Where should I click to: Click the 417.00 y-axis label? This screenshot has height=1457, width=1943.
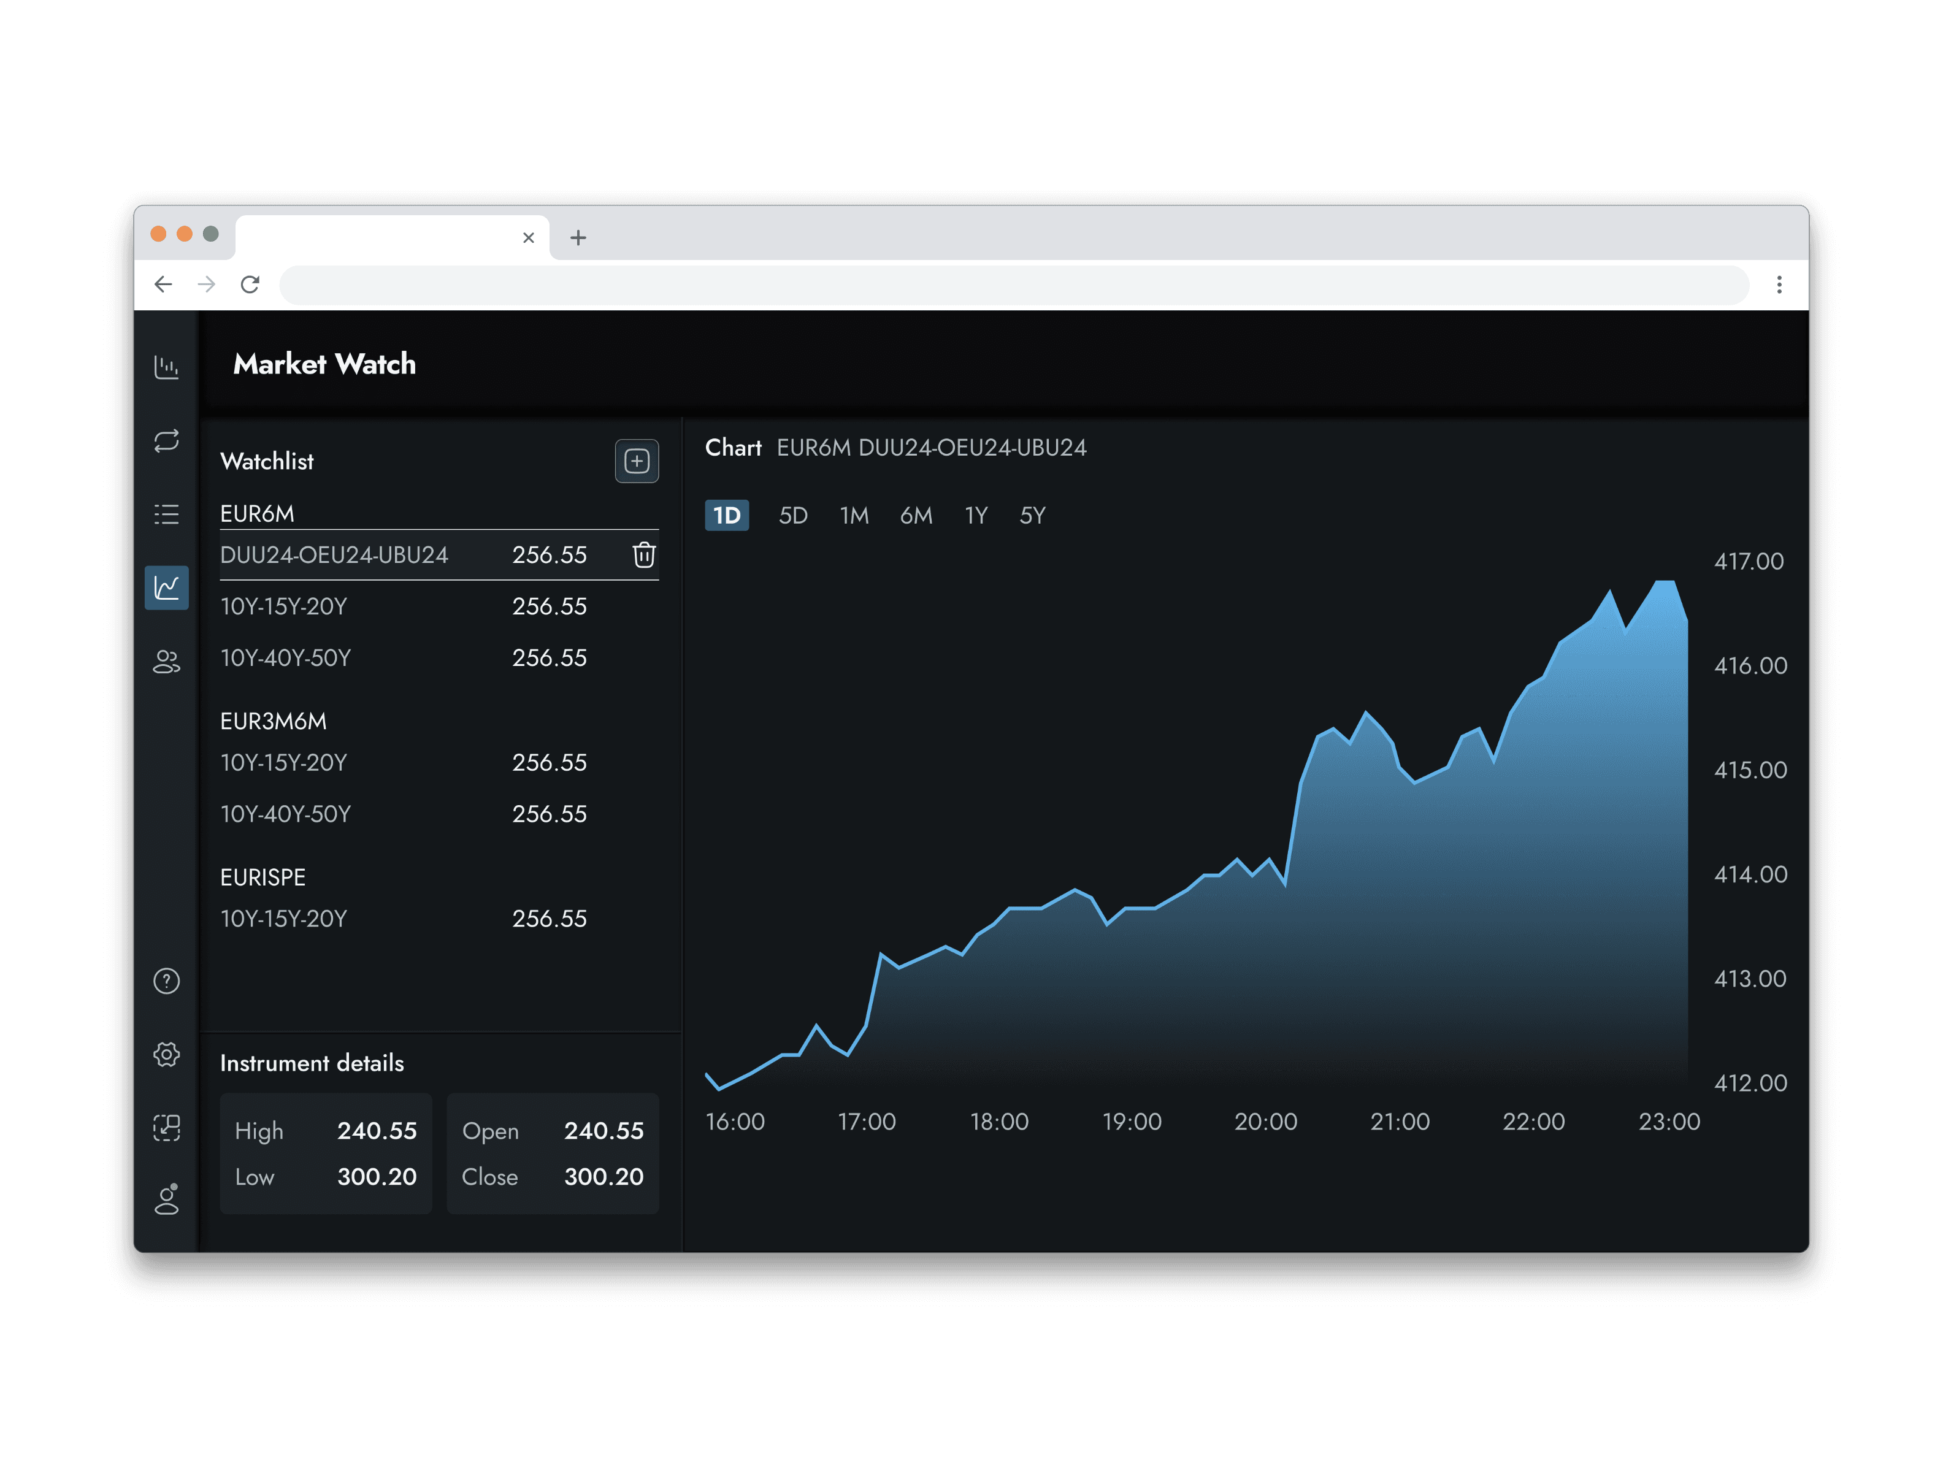[x=1749, y=561]
